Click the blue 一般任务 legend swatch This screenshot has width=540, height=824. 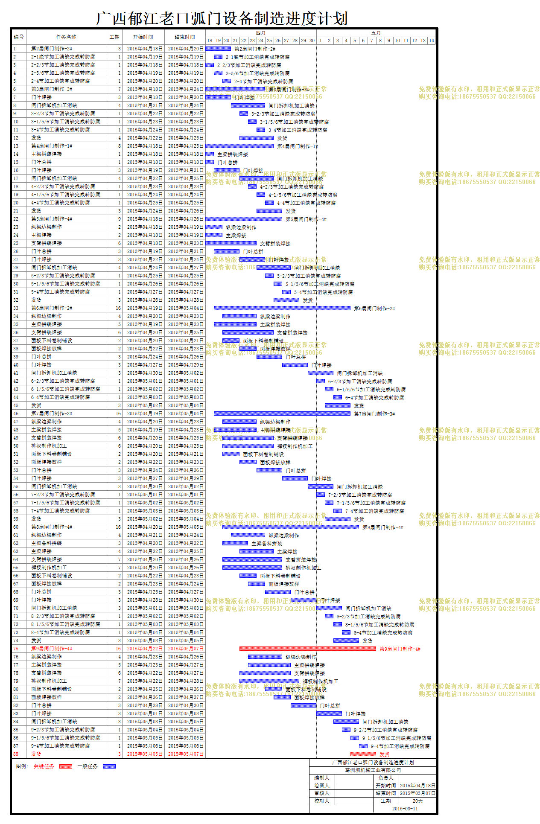pyautogui.click(x=109, y=766)
